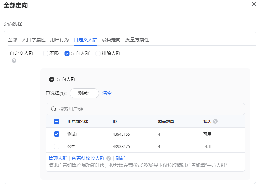Viewport: 259px width, 187px height.
Task: Click the ID column header
Action: tap(115, 121)
